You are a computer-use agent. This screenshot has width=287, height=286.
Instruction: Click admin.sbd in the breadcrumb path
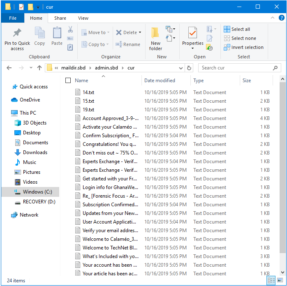106,68
